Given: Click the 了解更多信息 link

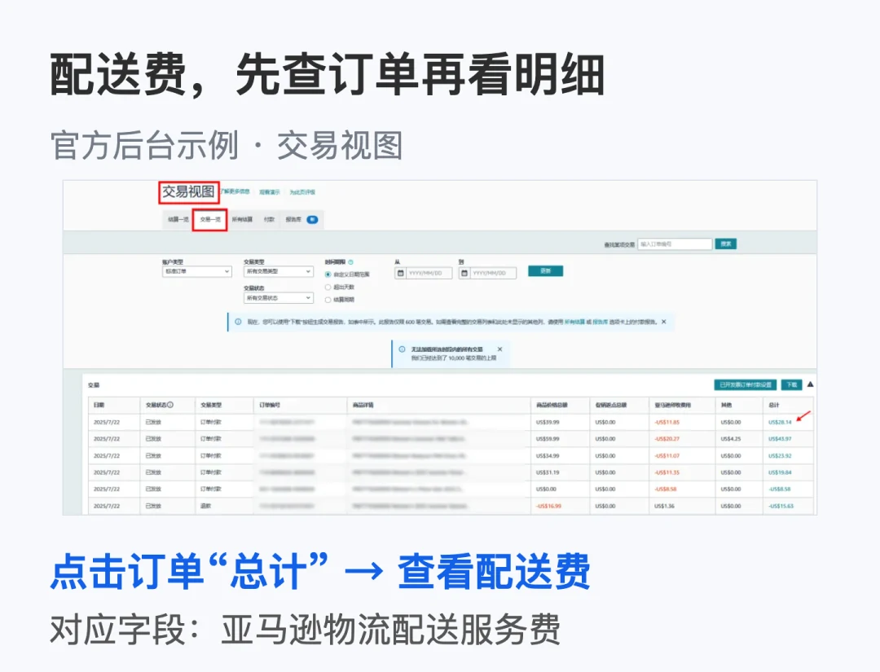Looking at the screenshot, I should [x=235, y=191].
